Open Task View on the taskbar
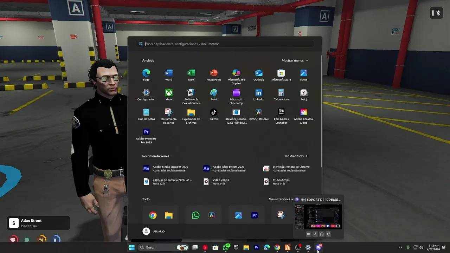450x253 pixels. 195,247
